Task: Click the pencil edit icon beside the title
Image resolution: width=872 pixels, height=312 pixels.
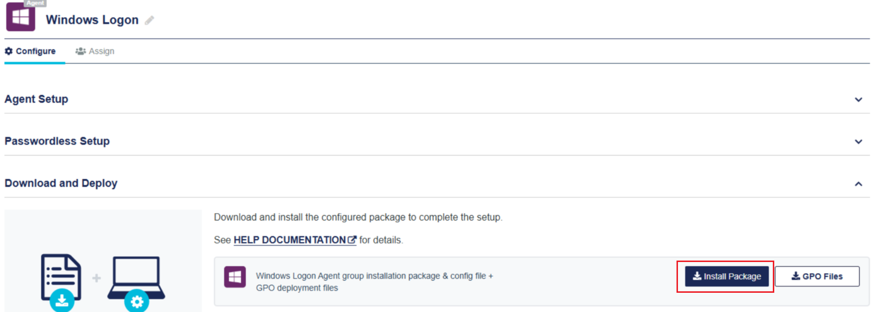Action: pyautogui.click(x=150, y=20)
